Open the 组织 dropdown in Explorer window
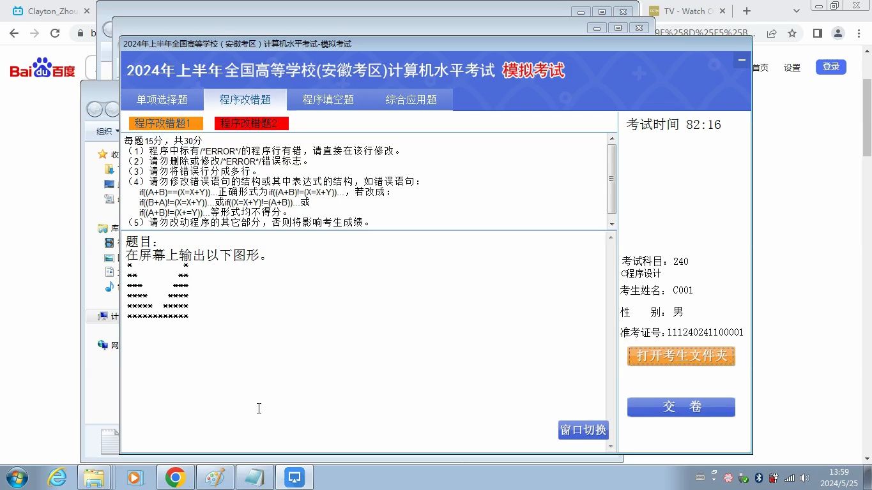 (x=107, y=131)
